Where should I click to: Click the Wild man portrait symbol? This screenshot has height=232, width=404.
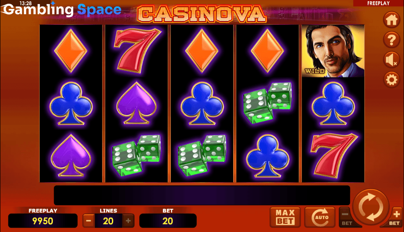click(x=333, y=51)
